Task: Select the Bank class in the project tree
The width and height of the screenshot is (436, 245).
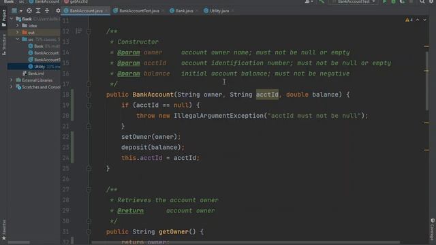Action: coord(39,46)
